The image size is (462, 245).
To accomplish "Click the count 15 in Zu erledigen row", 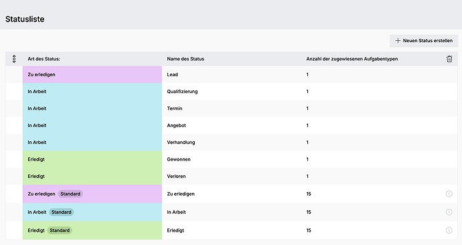I will [309, 193].
